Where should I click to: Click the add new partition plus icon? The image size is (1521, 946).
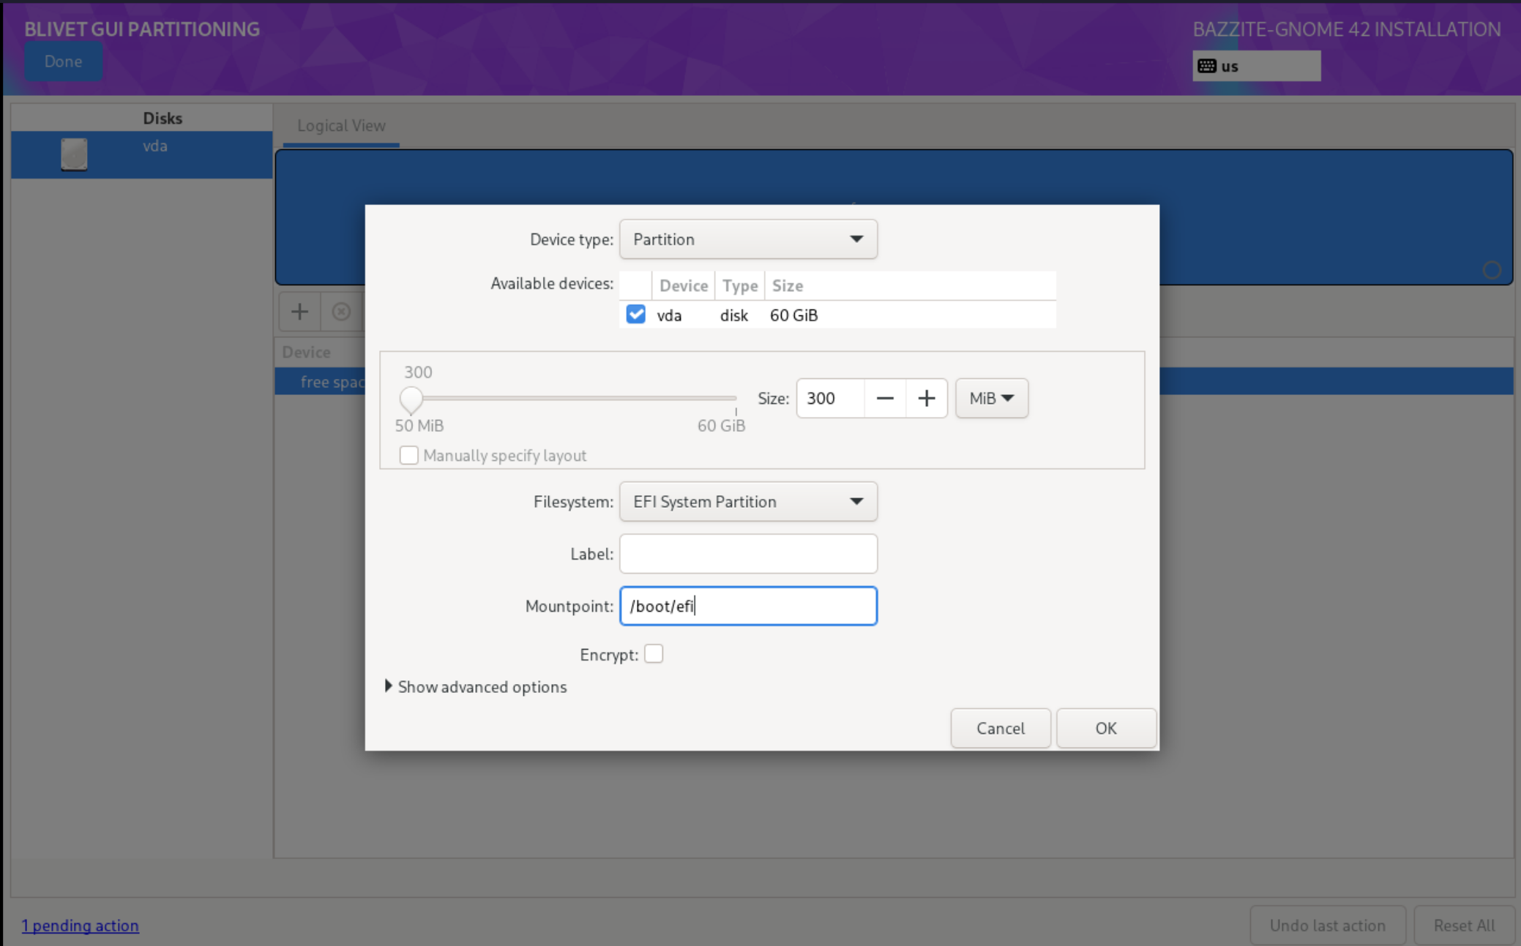(x=299, y=311)
